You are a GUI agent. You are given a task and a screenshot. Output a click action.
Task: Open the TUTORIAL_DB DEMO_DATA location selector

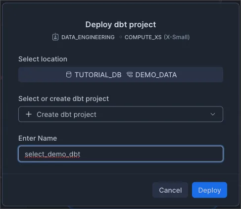click(x=121, y=75)
